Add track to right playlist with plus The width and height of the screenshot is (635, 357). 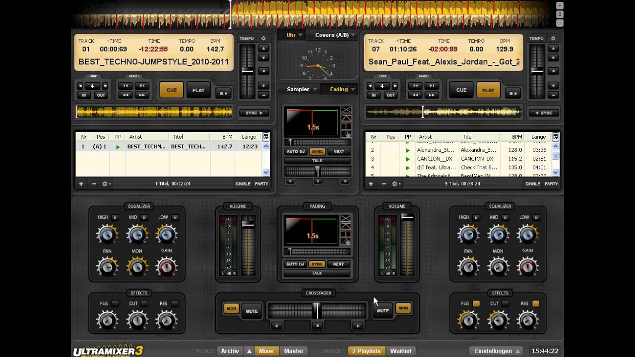point(371,184)
